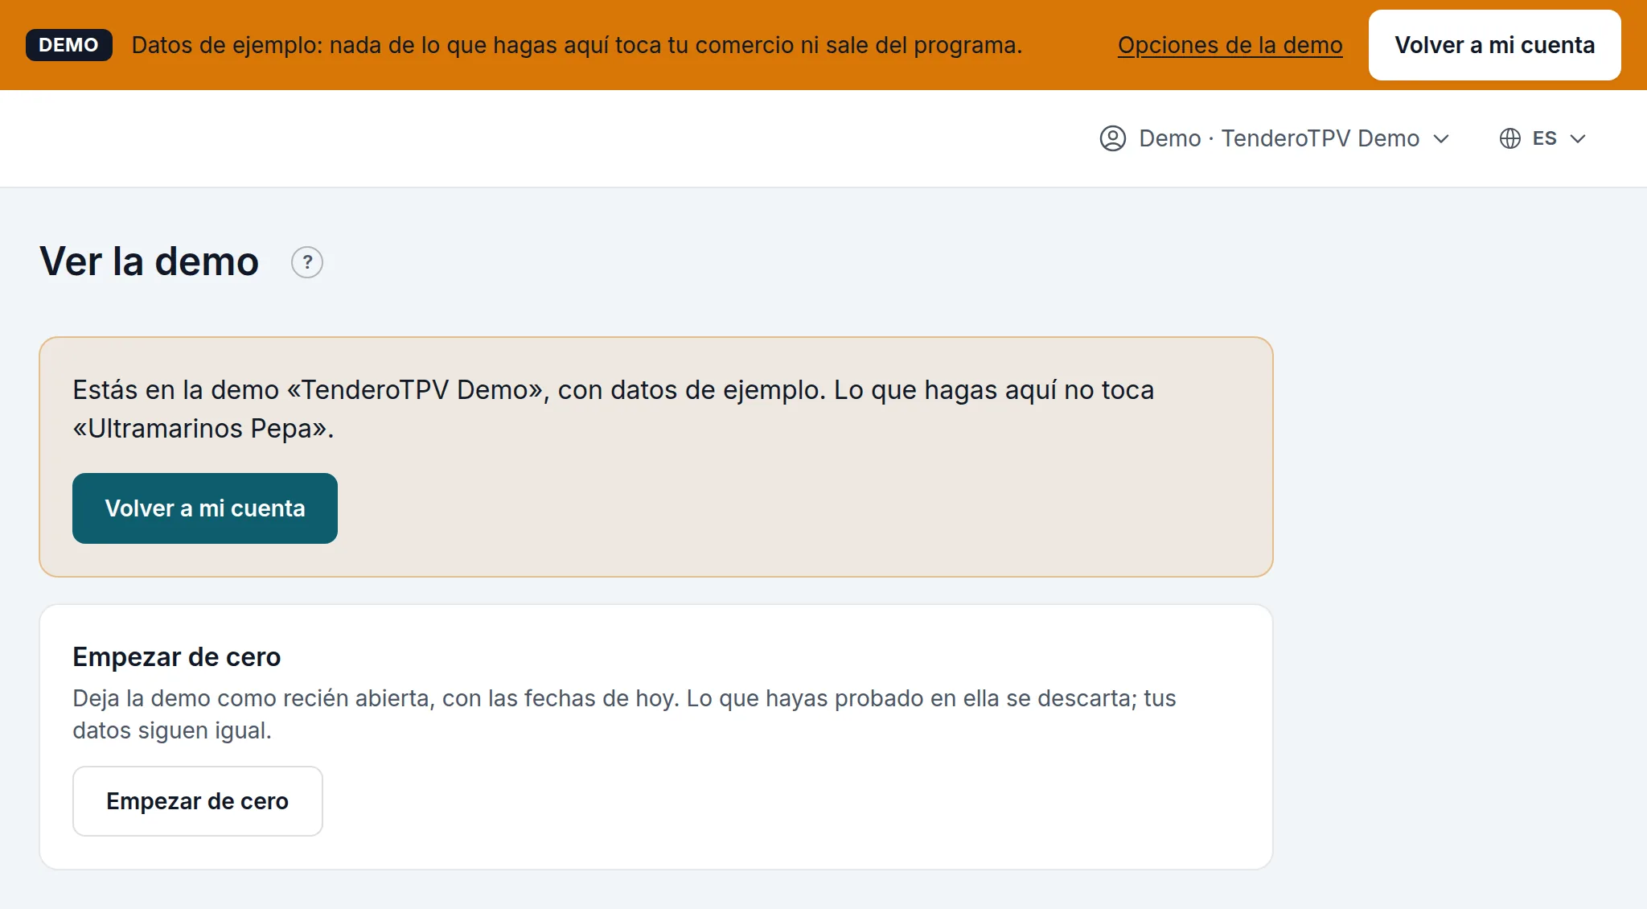This screenshot has height=909, width=1647.
Task: Click the Ver la demo page heading
Action: coord(150,261)
